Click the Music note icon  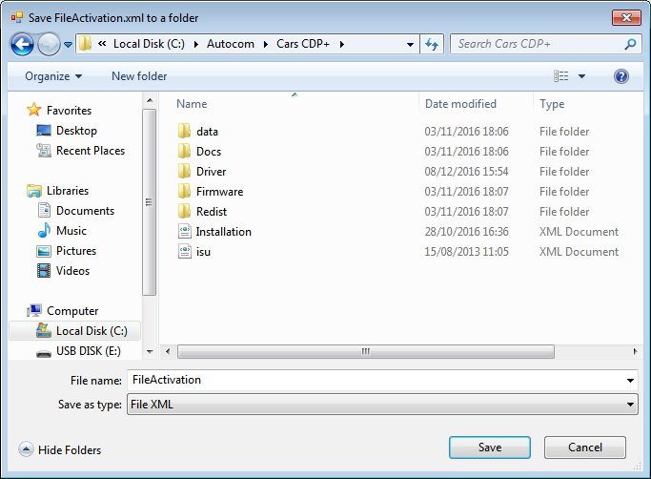tap(44, 230)
